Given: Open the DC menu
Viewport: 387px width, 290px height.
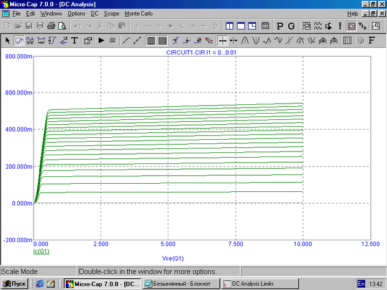Looking at the screenshot, I should click(94, 13).
